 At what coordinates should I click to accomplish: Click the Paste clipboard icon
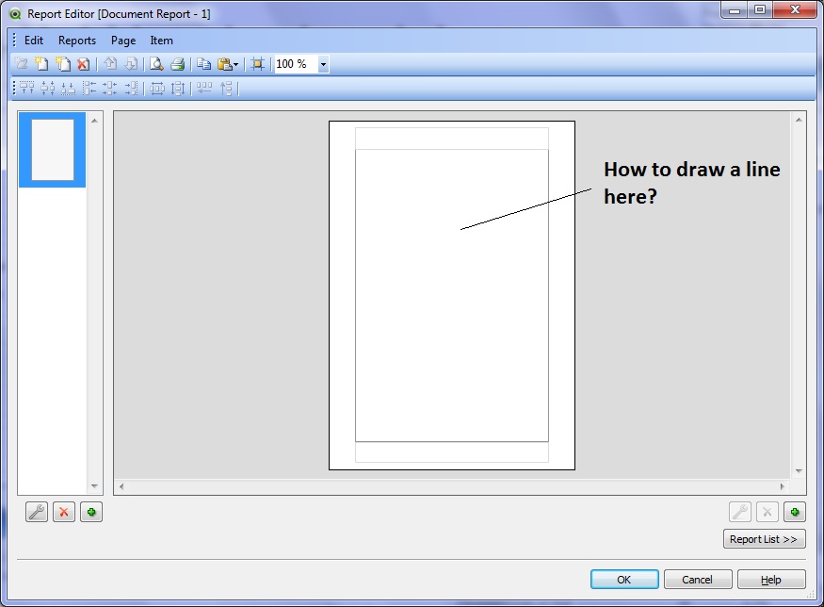224,64
